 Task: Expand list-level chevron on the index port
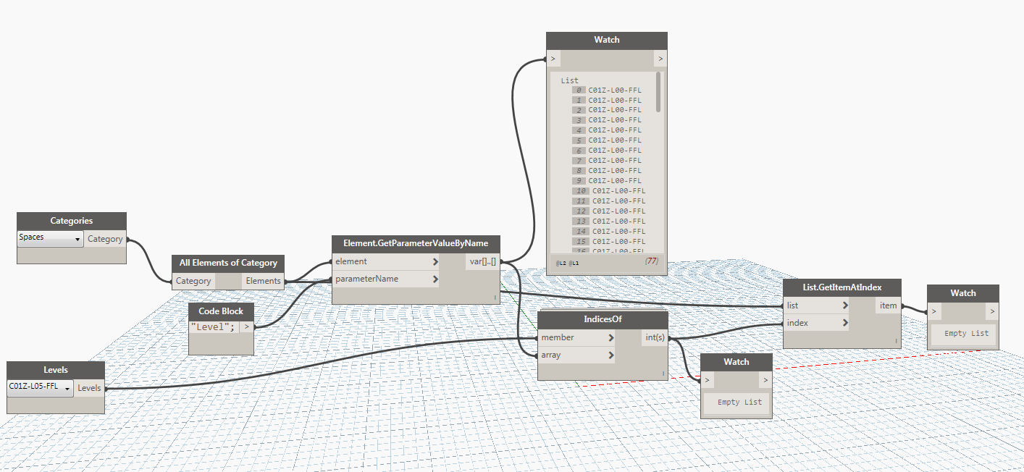(845, 323)
